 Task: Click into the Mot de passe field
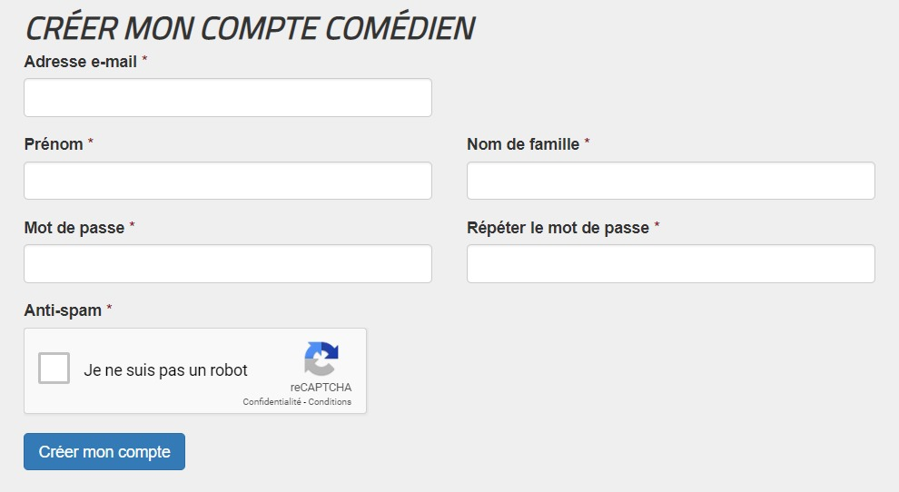(x=228, y=264)
